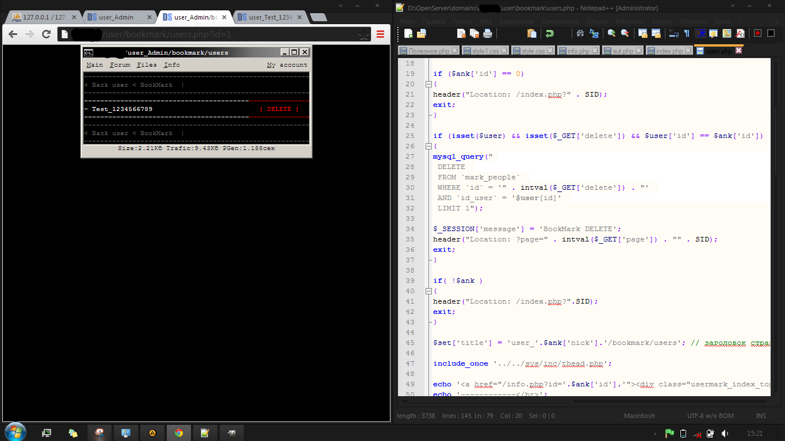Collapse the fold marker at line 26
Viewport: 785px width, 441px height.
point(427,146)
